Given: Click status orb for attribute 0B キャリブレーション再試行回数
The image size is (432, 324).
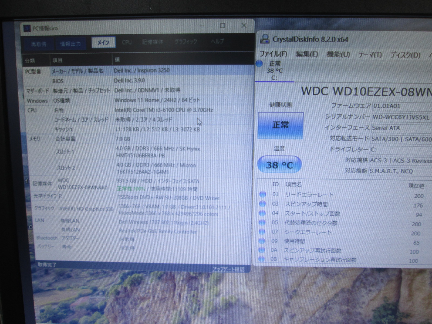Looking at the screenshot, I should pyautogui.click(x=261, y=259).
